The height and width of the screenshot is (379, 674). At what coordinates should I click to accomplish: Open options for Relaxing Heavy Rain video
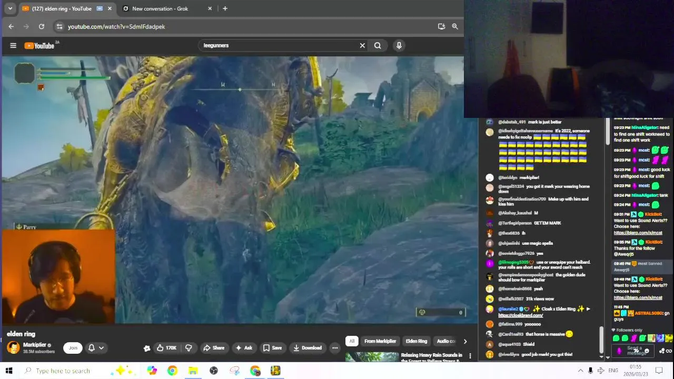pyautogui.click(x=470, y=356)
